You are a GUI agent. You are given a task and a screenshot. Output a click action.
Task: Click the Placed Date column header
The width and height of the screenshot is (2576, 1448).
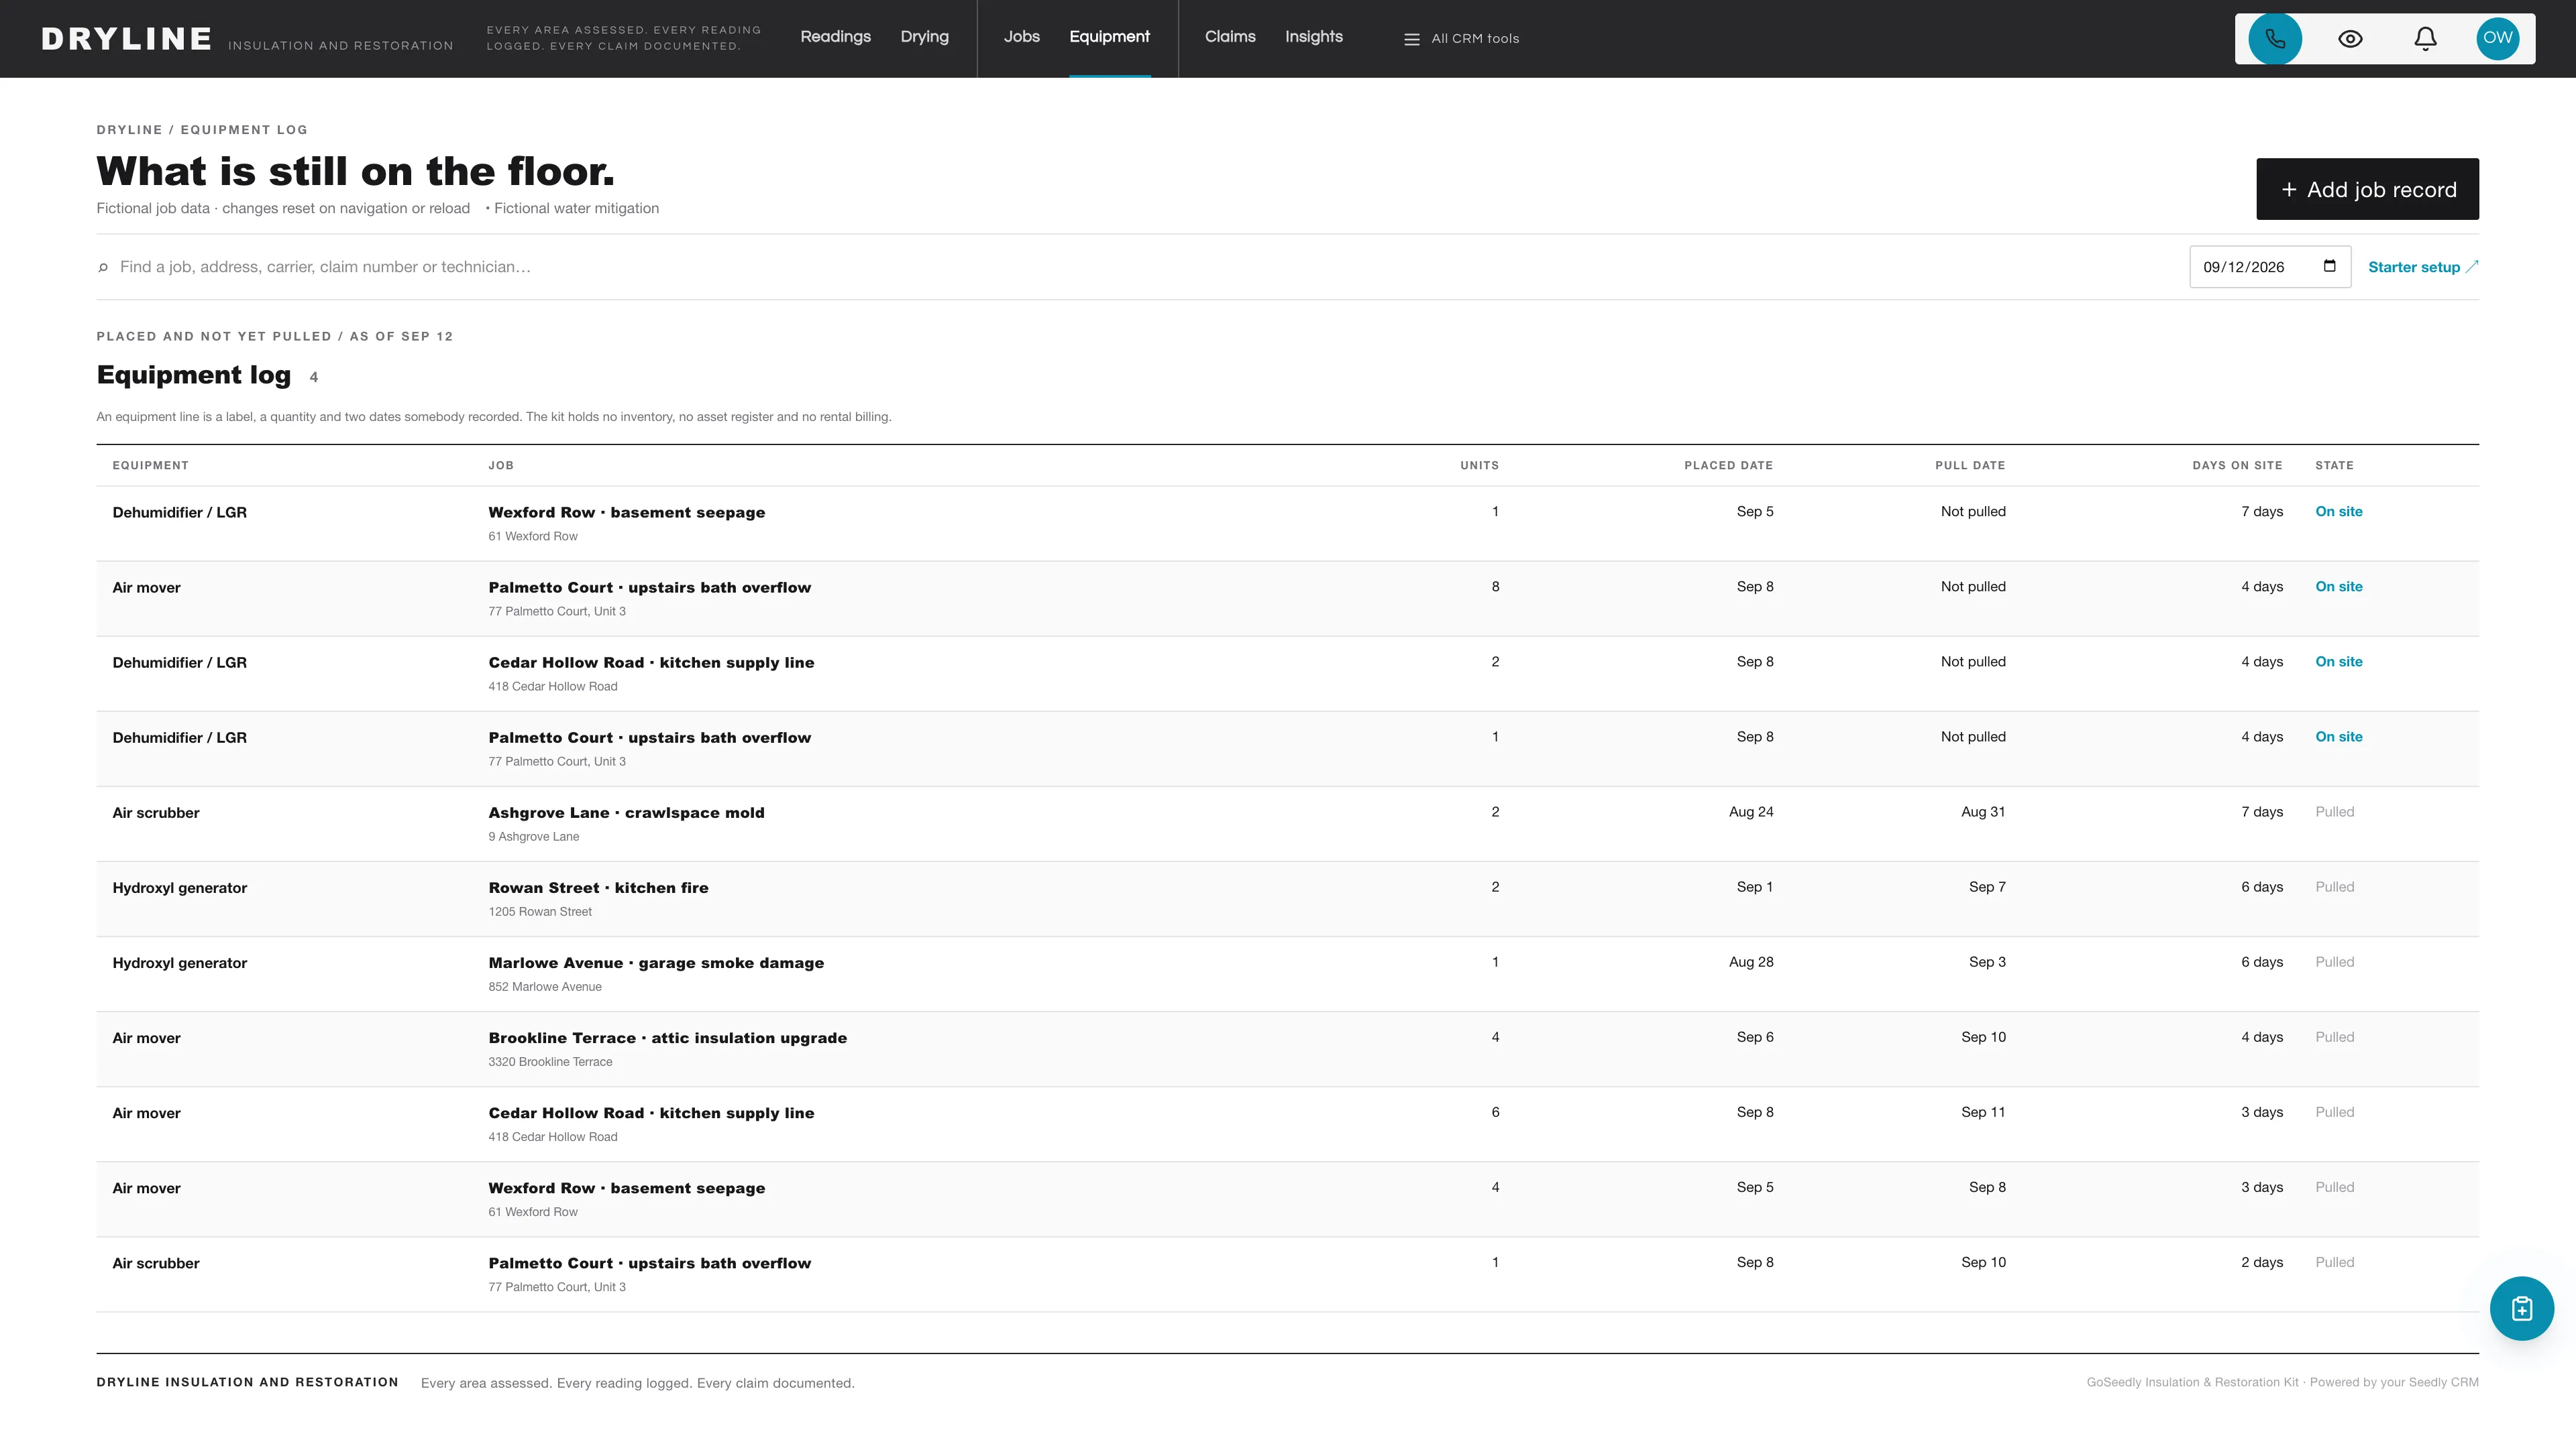[1728, 466]
